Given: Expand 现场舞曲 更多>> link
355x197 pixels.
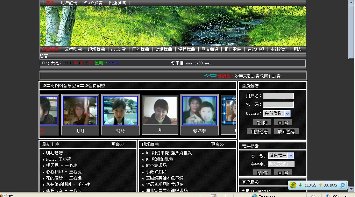Looking at the screenshot, I should pos(217,144).
